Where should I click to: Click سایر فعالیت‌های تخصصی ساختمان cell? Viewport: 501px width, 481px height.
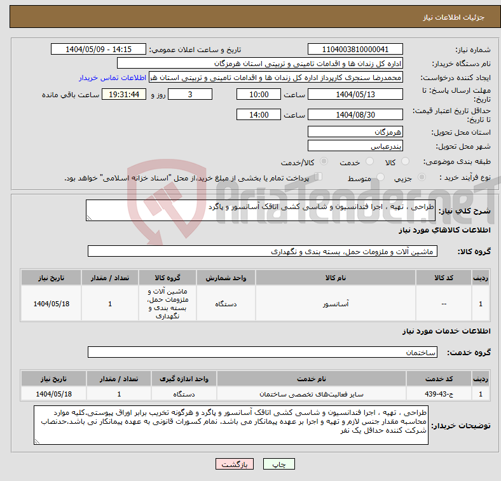pyautogui.click(x=311, y=394)
